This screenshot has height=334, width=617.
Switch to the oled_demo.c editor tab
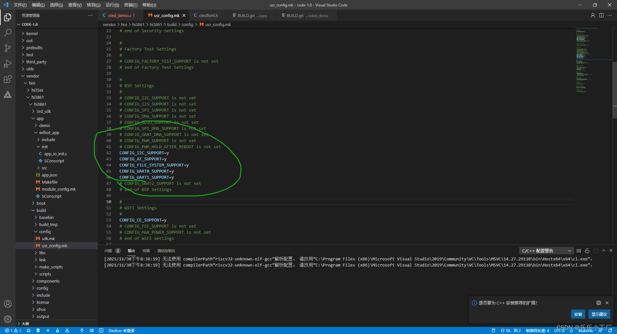119,15
